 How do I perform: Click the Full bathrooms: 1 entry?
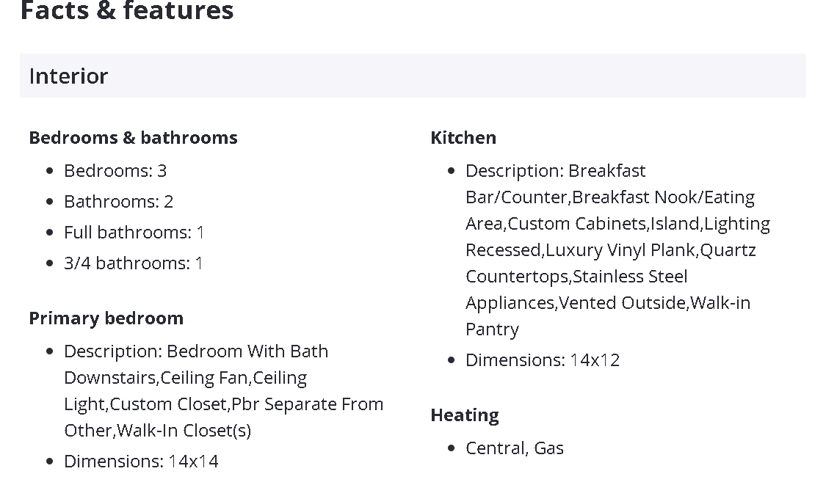tap(134, 233)
